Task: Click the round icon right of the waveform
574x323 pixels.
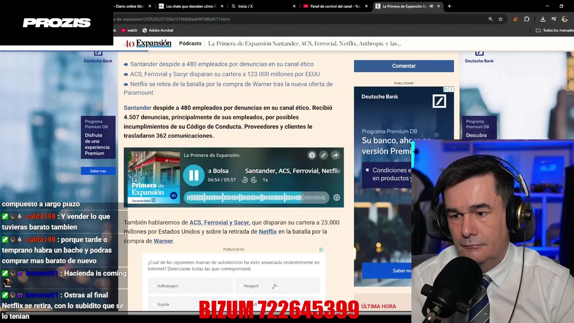Action: (336, 197)
